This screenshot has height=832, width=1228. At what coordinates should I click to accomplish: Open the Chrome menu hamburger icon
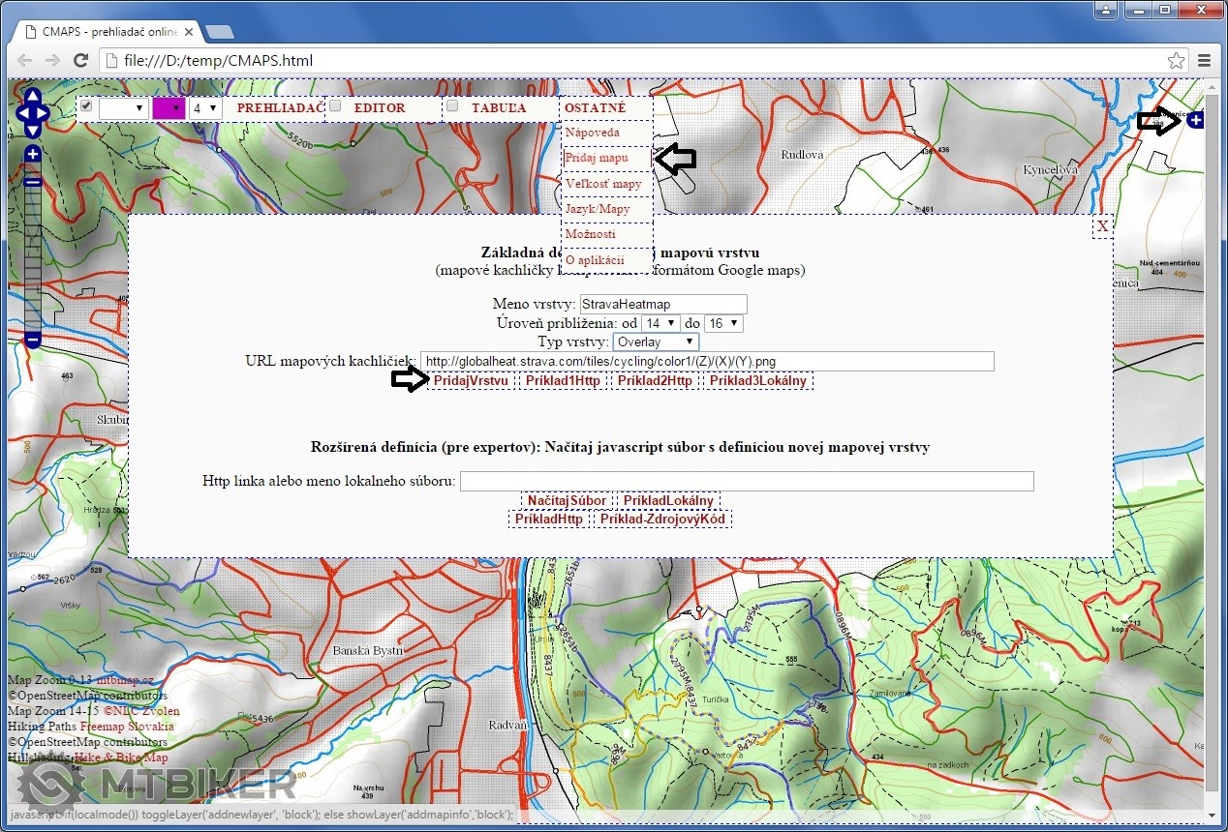1205,60
